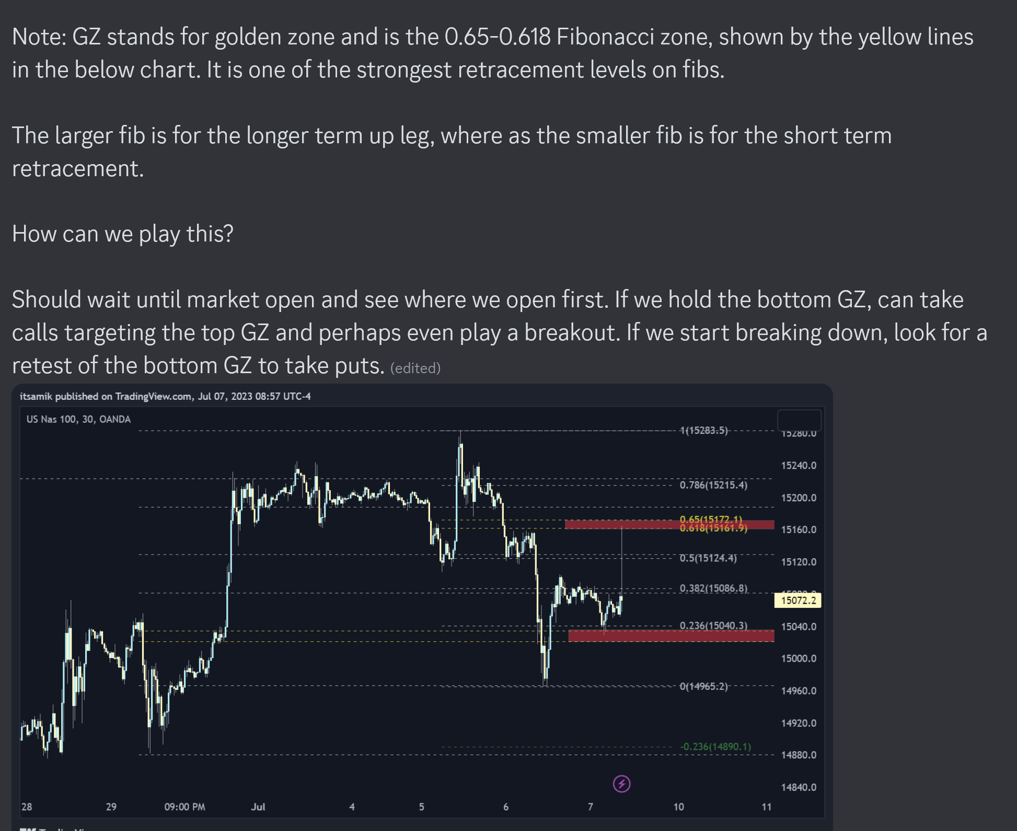Click the US Nas 100, 30, OANDA title
Viewport: 1017px width, 831px height.
[78, 419]
